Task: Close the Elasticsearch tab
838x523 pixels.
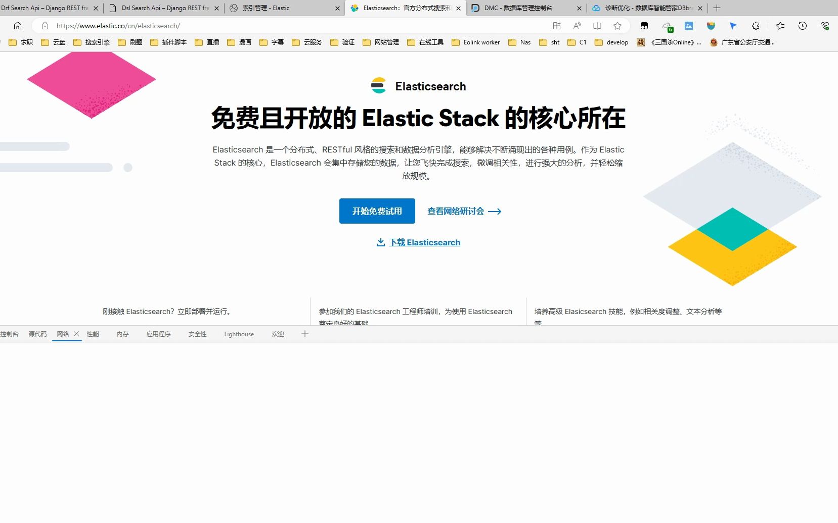Action: (458, 8)
